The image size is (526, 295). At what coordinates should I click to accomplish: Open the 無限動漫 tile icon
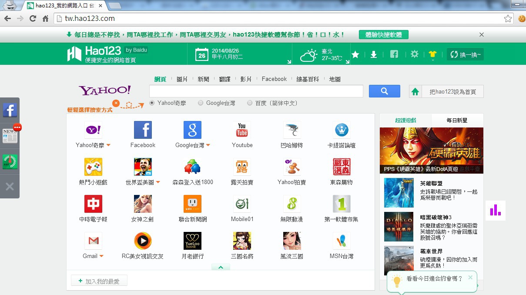tap(292, 204)
